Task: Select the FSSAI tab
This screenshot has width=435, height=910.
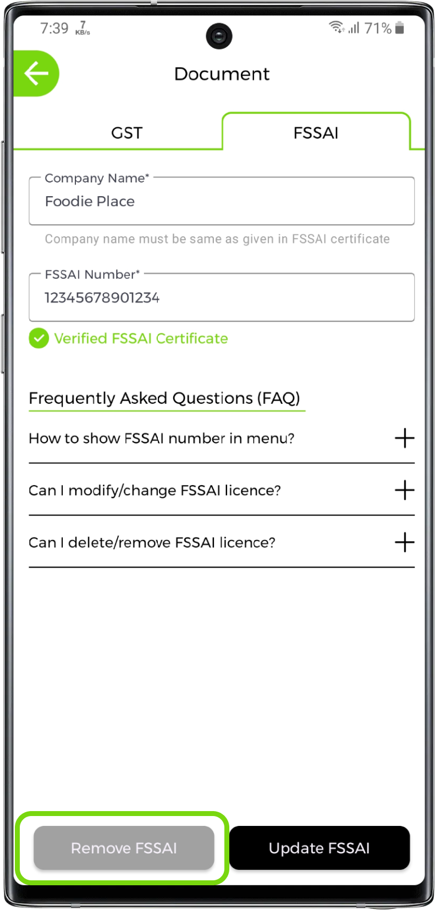Action: [316, 133]
